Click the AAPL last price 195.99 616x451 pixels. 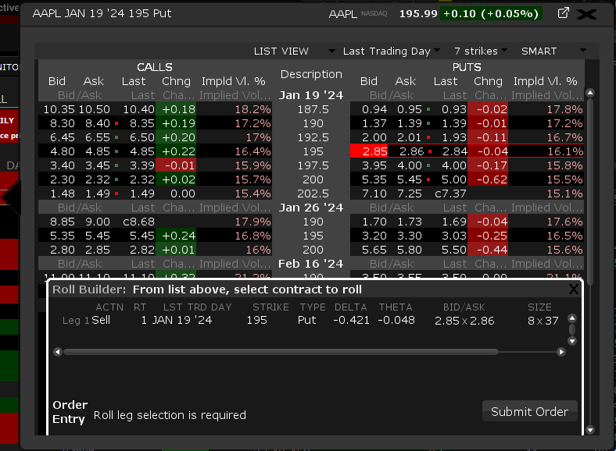click(418, 14)
